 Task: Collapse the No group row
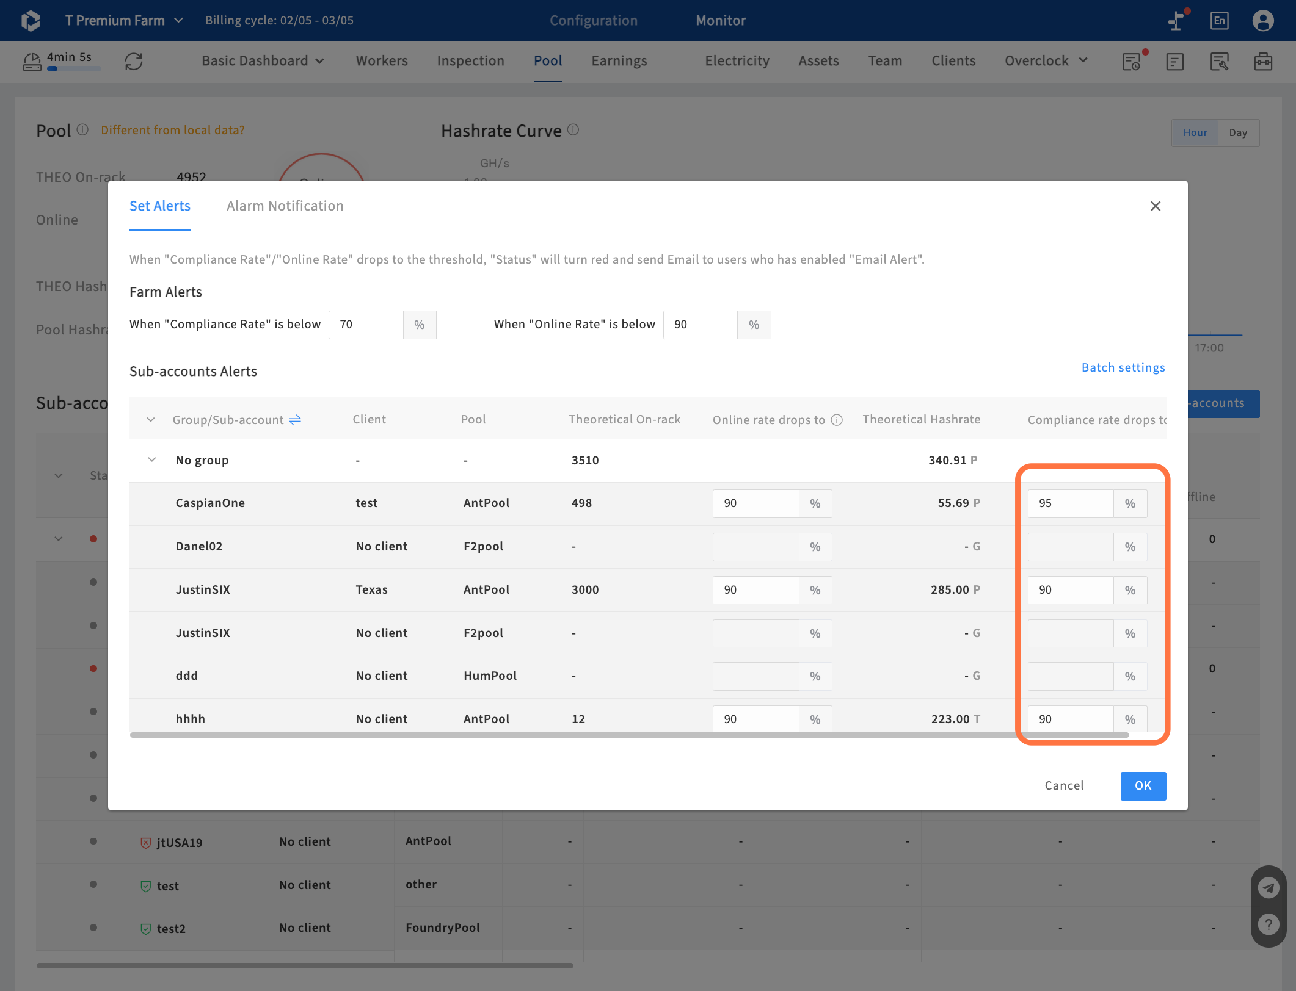pyautogui.click(x=152, y=460)
